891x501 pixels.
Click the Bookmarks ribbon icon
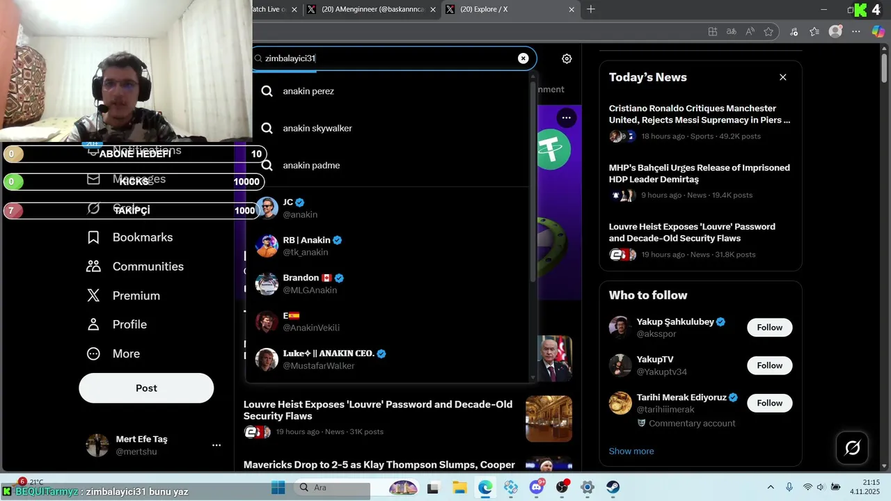pyautogui.click(x=93, y=237)
